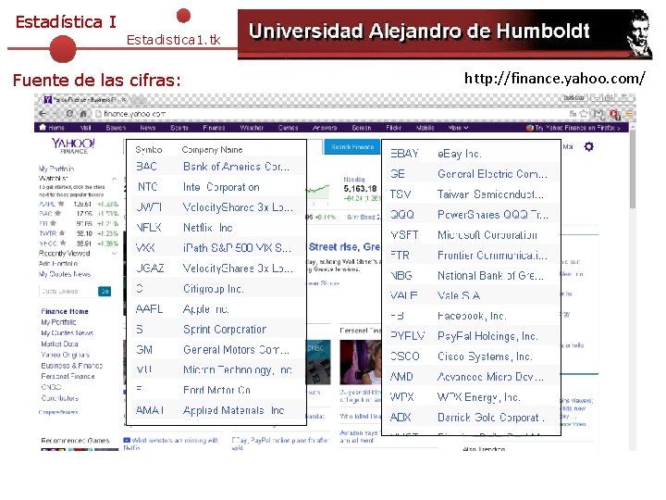Click the Add Portfolio link

(x=58, y=264)
